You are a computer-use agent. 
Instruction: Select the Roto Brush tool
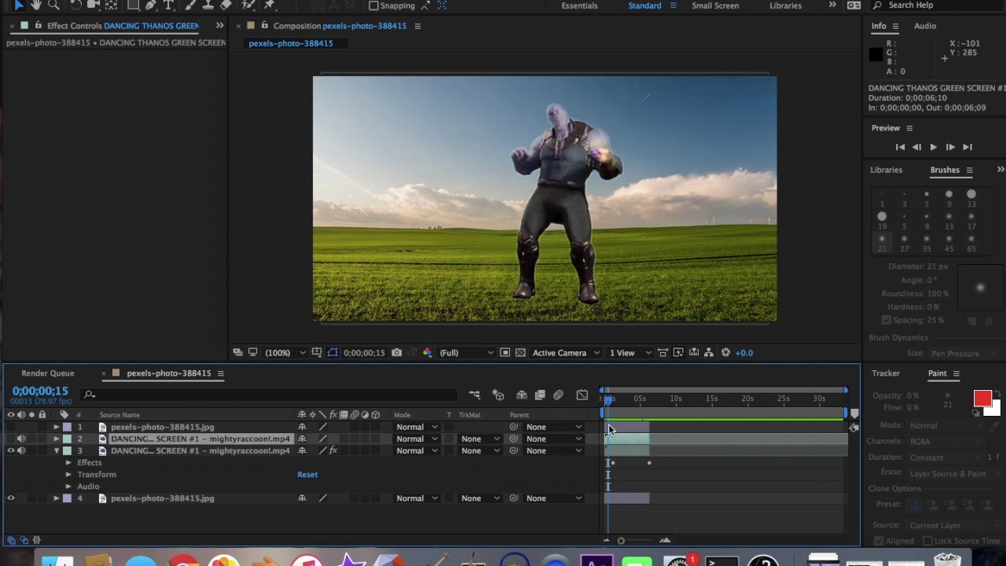pyautogui.click(x=249, y=5)
